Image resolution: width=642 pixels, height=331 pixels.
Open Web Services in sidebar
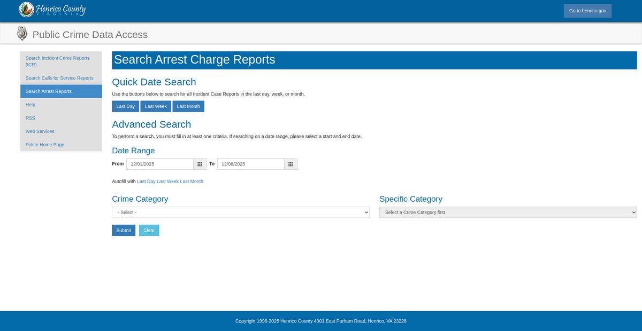click(40, 131)
